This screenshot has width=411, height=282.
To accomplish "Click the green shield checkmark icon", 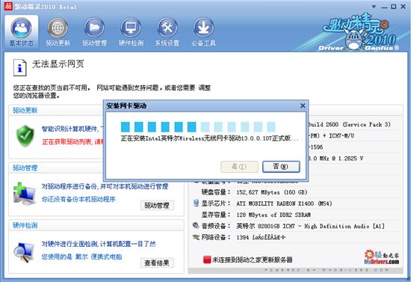I will [25, 135].
